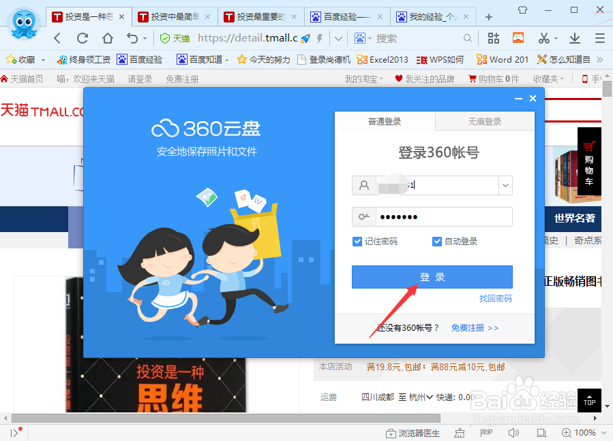The width and height of the screenshot is (613, 441).
Task: Switch to the 无痕登录 tab
Action: coord(485,122)
